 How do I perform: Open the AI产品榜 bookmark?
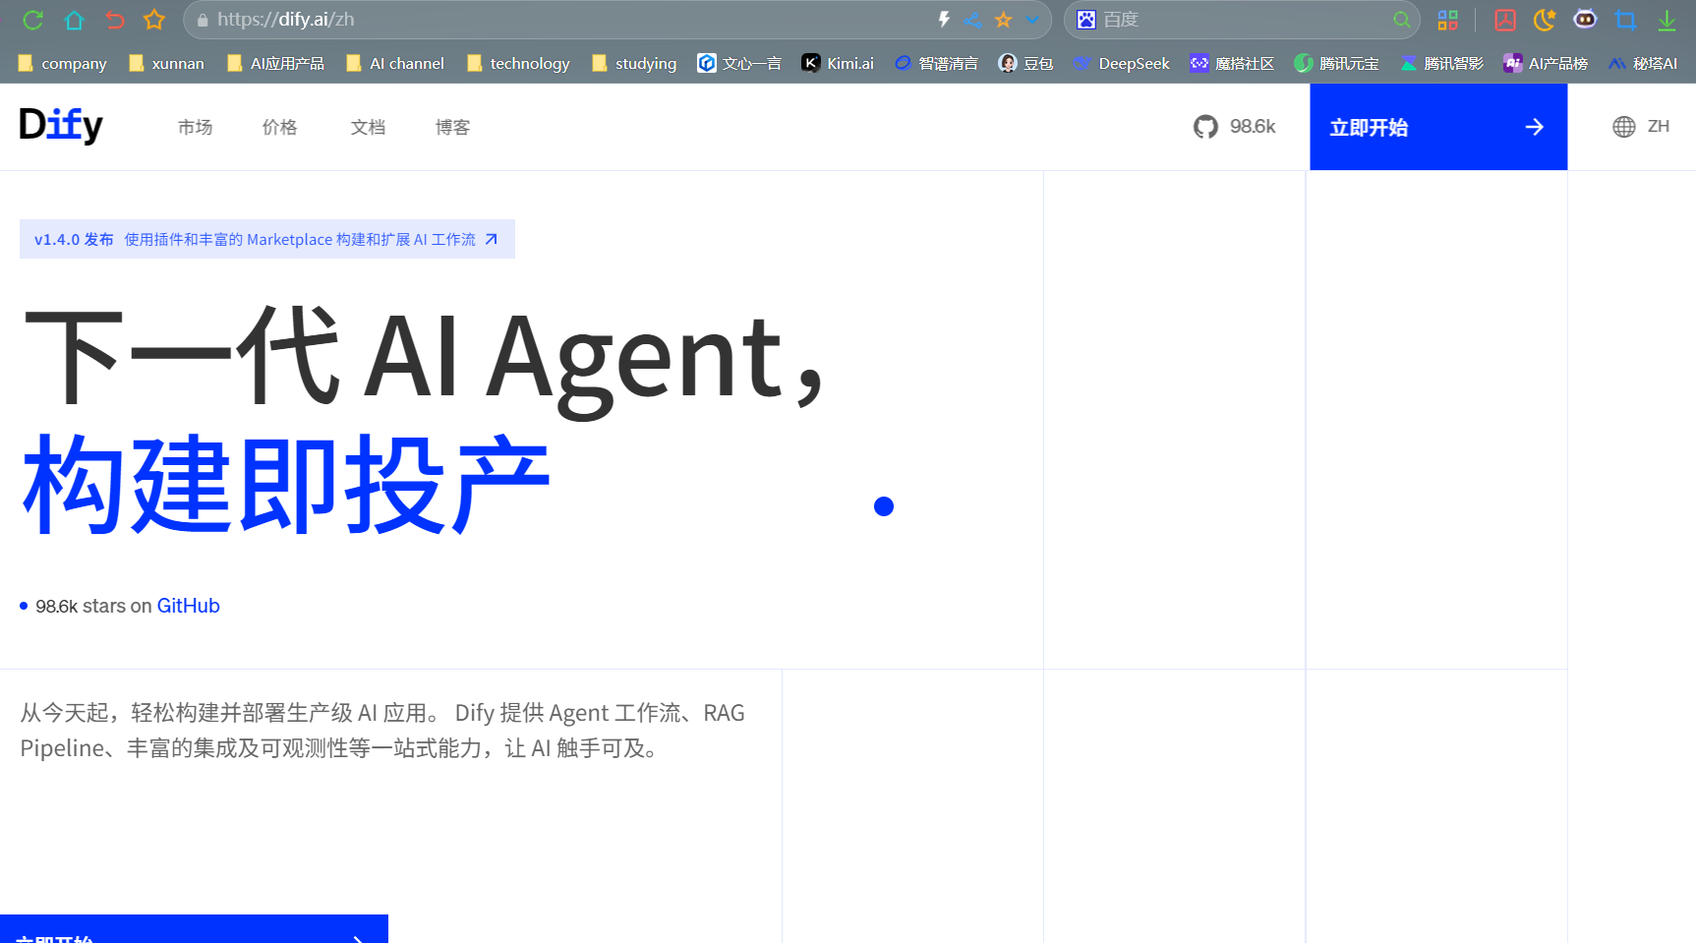pos(1546,63)
